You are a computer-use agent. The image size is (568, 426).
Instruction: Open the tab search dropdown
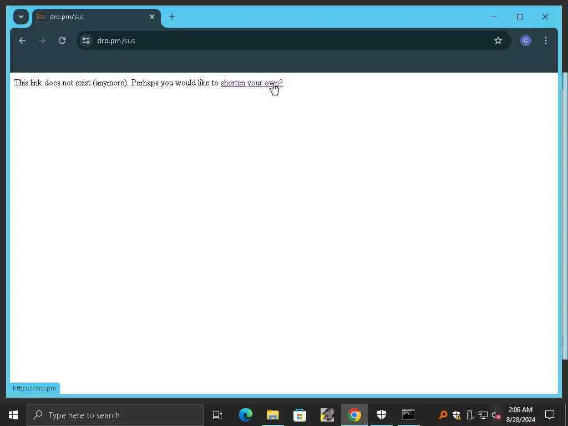pos(21,17)
